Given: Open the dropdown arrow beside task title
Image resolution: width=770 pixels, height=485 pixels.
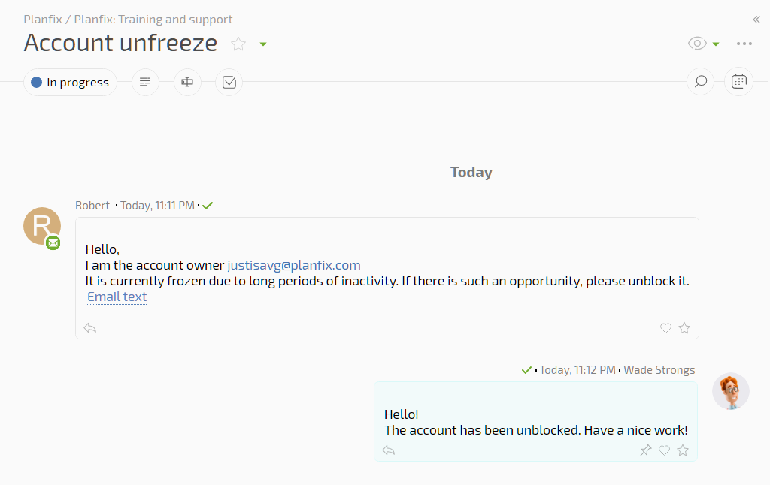Looking at the screenshot, I should (263, 44).
